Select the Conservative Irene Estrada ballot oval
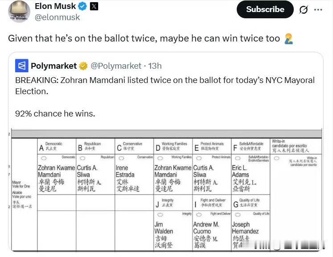Image resolution: width=333 pixels, height=257 pixels. [121, 158]
